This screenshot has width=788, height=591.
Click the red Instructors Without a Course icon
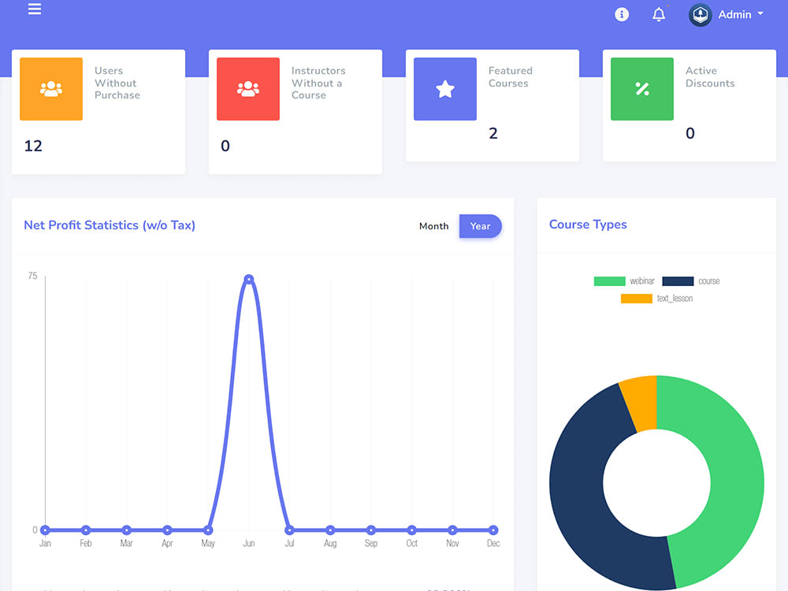[248, 89]
